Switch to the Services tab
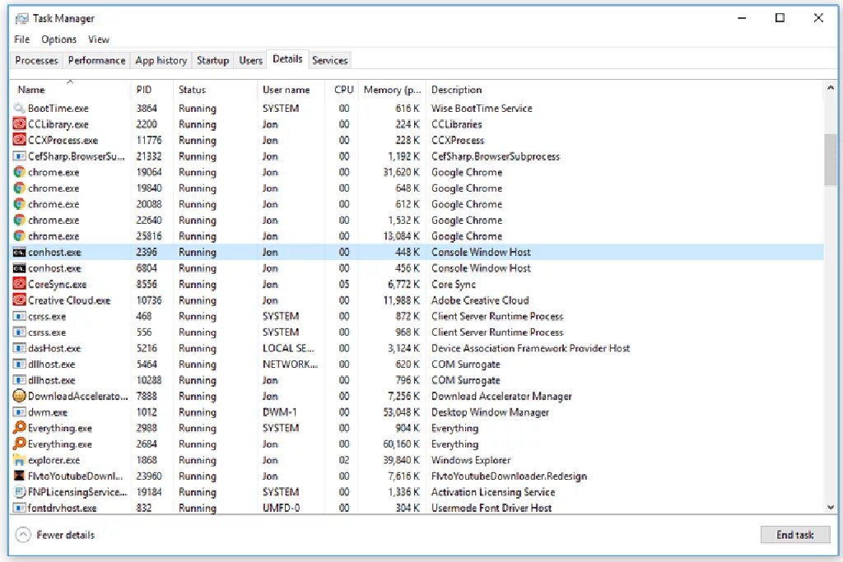 coord(329,60)
